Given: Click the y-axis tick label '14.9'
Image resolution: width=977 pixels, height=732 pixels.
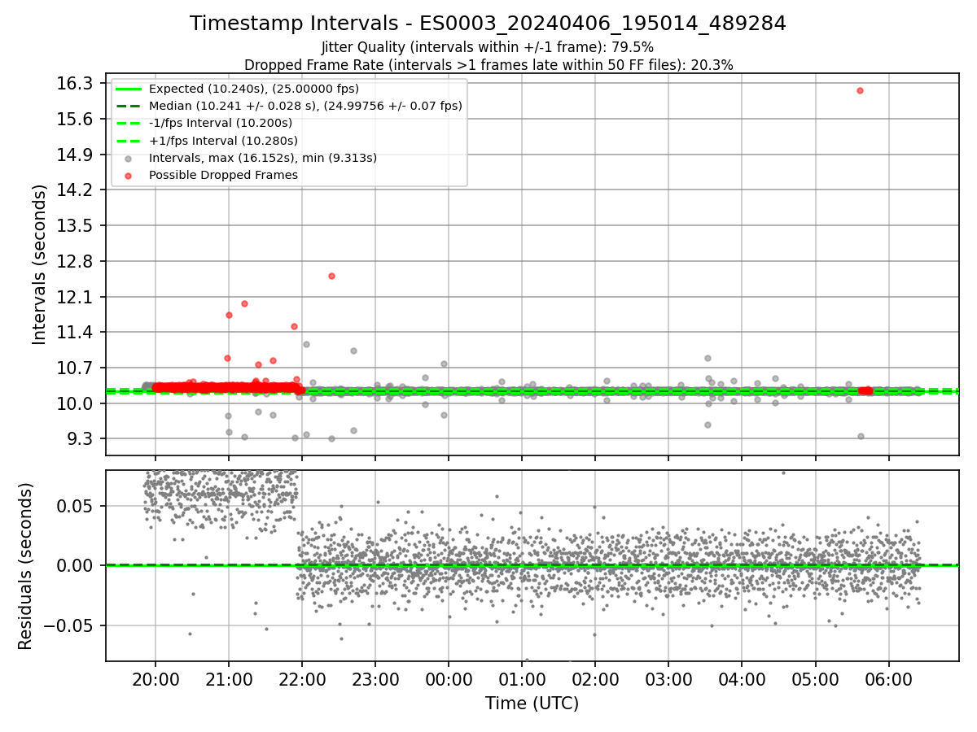Looking at the screenshot, I should 76,155.
